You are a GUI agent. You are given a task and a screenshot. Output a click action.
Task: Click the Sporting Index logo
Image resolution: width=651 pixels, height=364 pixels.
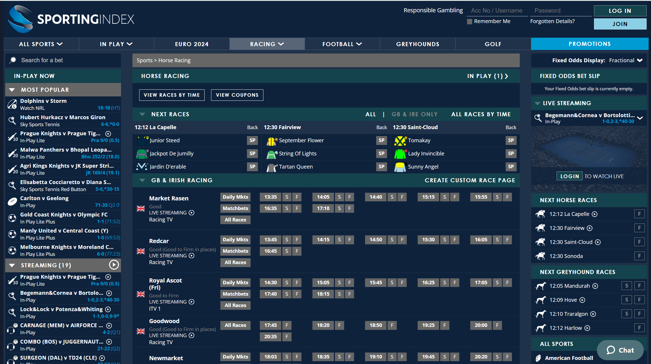71,19
